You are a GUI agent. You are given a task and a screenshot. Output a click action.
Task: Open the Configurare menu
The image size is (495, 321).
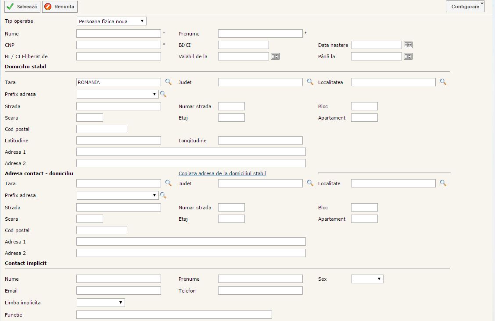(x=465, y=7)
